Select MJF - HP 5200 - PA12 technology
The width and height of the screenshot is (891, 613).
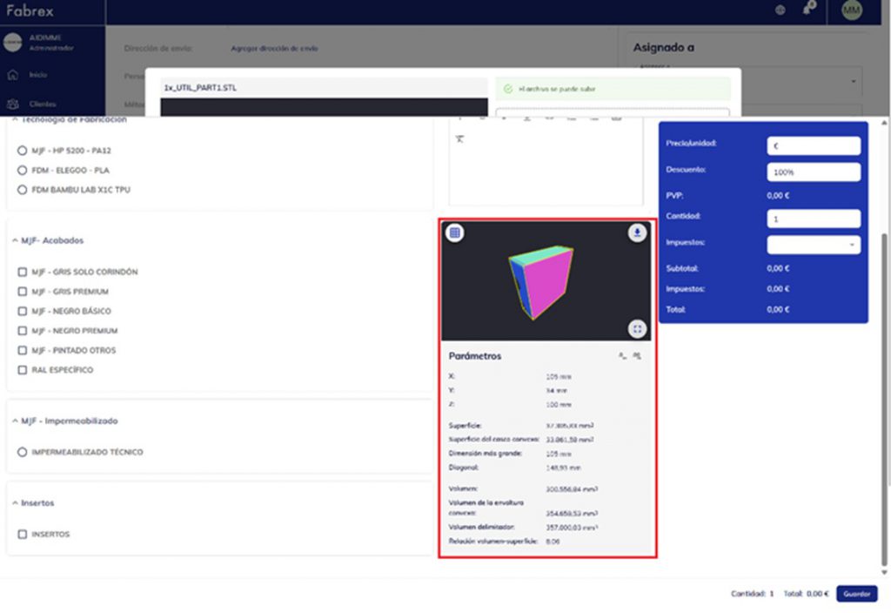point(23,151)
